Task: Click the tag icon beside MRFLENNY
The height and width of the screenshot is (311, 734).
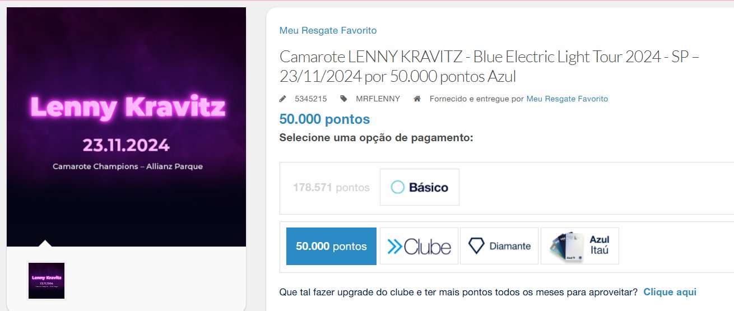Action: 343,99
